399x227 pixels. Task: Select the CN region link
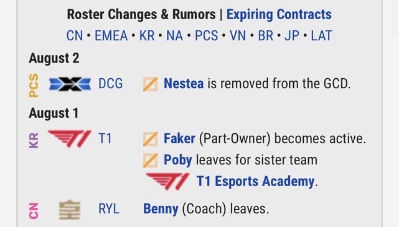click(75, 35)
